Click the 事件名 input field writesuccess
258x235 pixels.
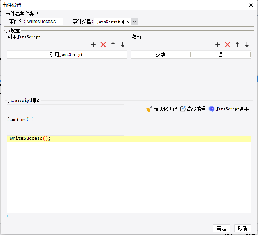[x=45, y=22]
